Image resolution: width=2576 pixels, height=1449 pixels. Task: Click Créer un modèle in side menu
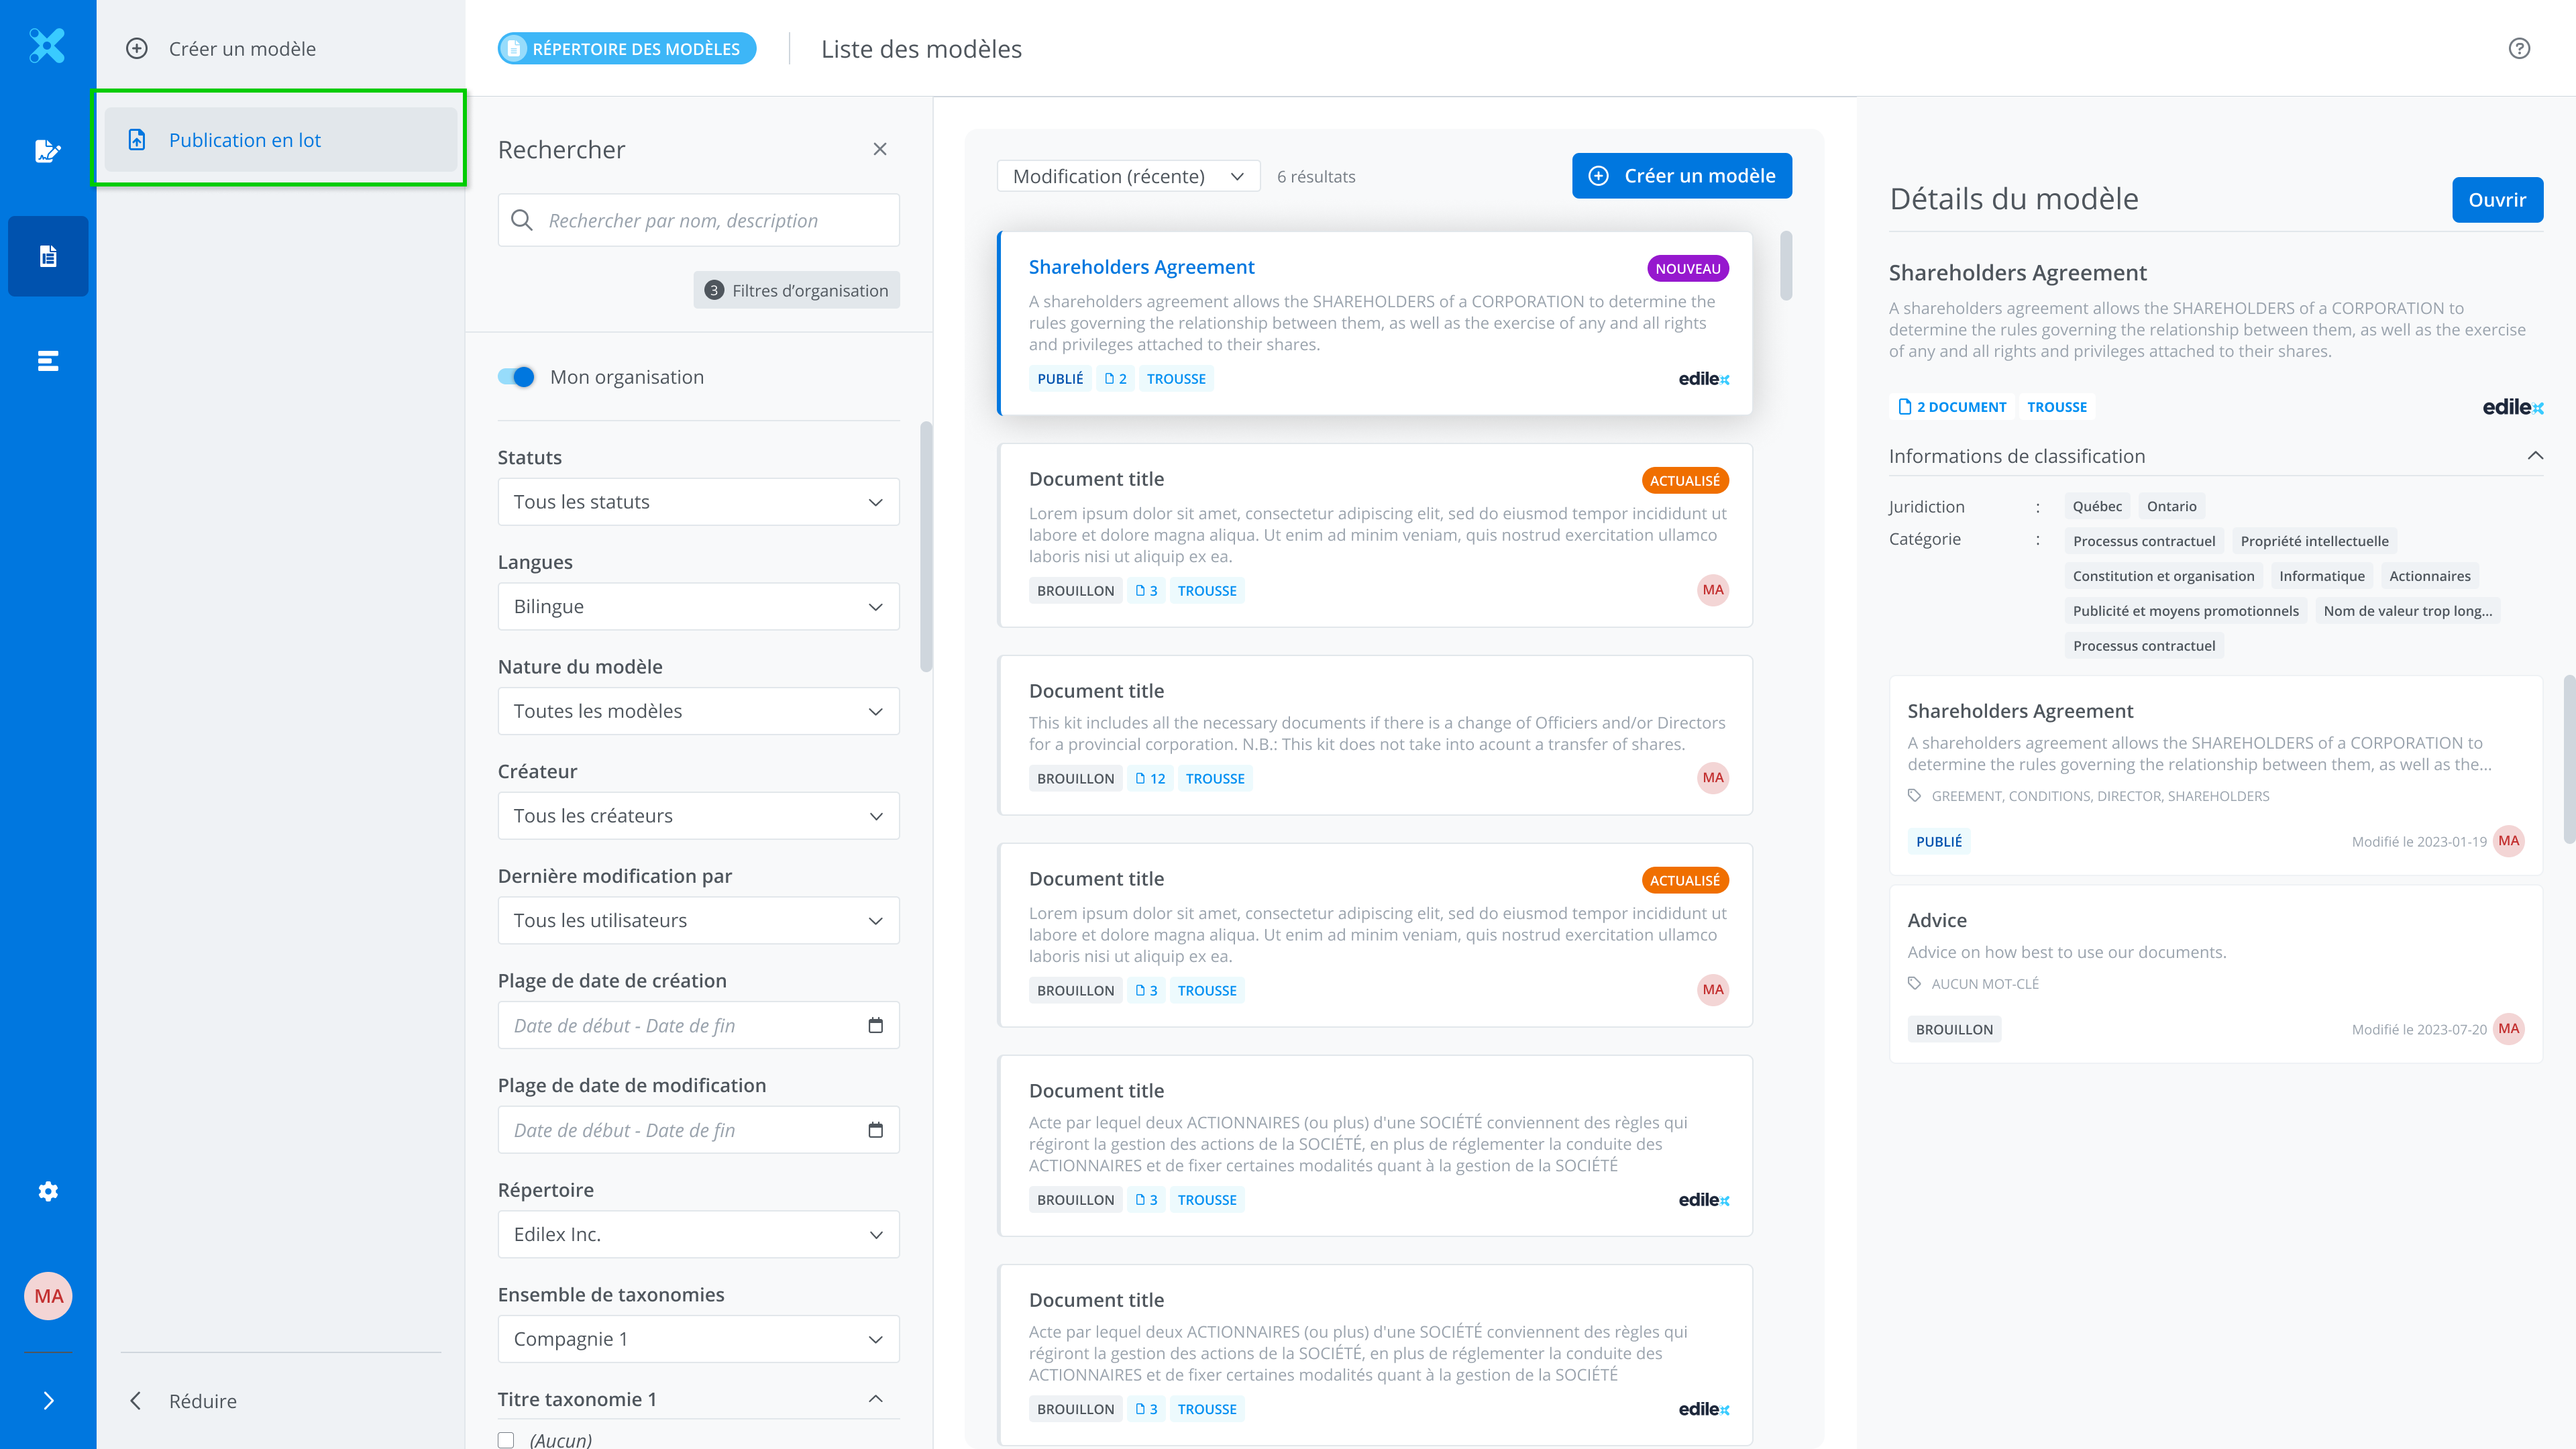pos(242,48)
